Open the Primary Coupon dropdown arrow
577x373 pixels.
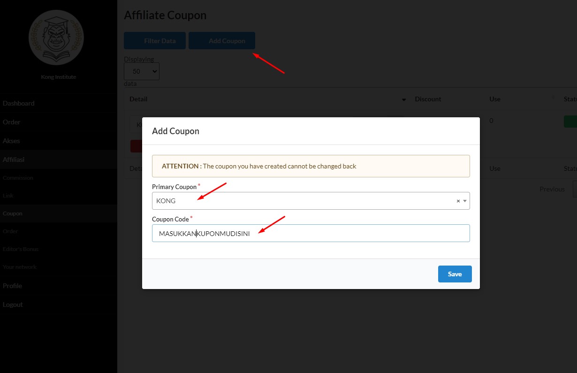pyautogui.click(x=465, y=201)
